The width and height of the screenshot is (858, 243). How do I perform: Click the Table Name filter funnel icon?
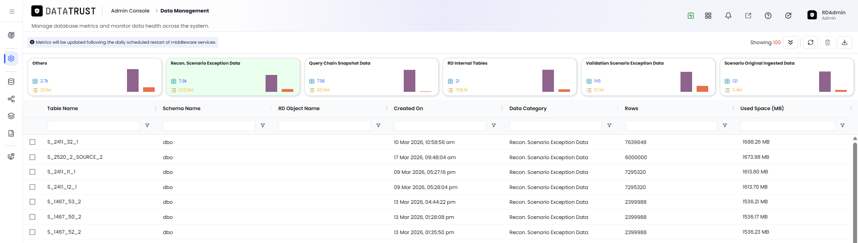tap(147, 126)
